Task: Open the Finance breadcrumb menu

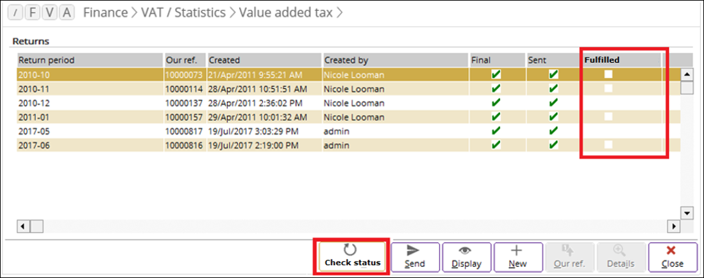Action: pyautogui.click(x=106, y=13)
